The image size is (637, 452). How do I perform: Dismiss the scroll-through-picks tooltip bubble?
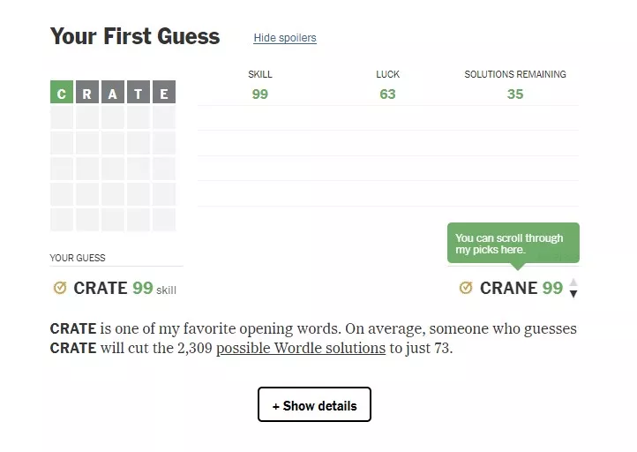(513, 244)
